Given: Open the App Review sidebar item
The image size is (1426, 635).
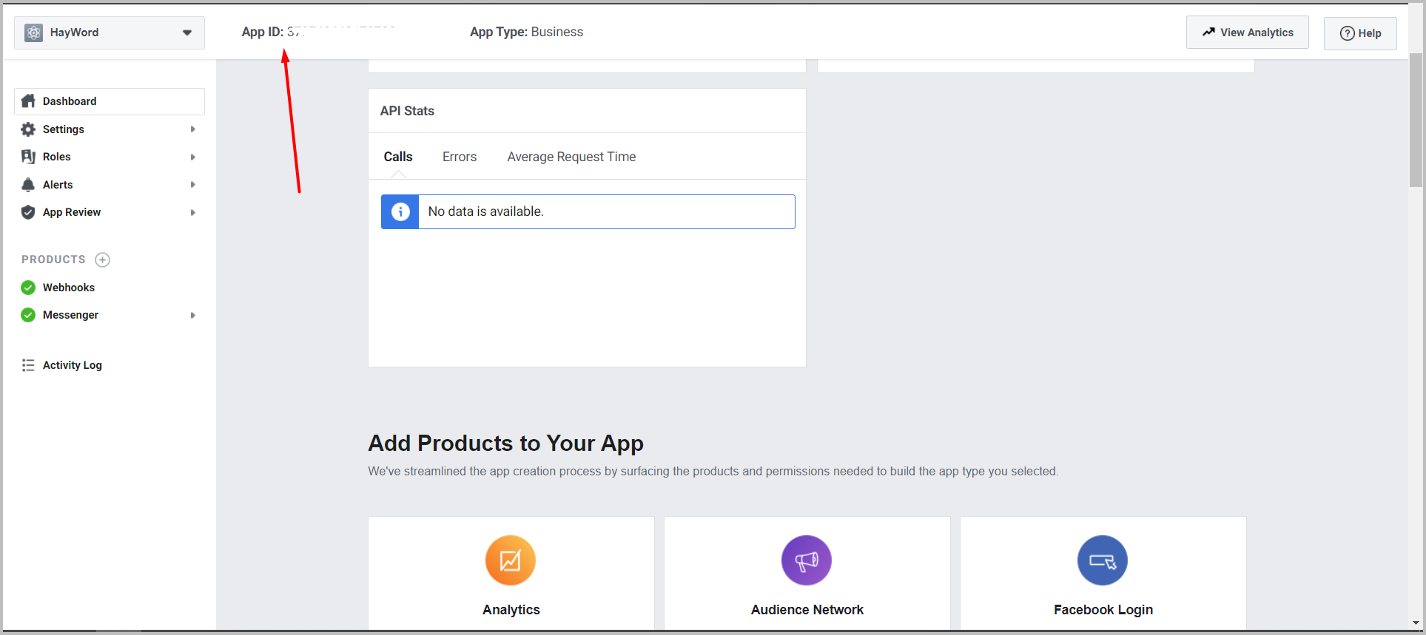Looking at the screenshot, I should (110, 212).
